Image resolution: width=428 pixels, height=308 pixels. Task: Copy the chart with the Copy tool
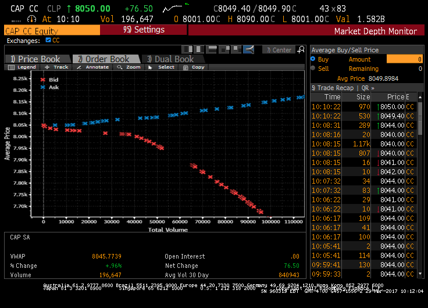point(194,67)
